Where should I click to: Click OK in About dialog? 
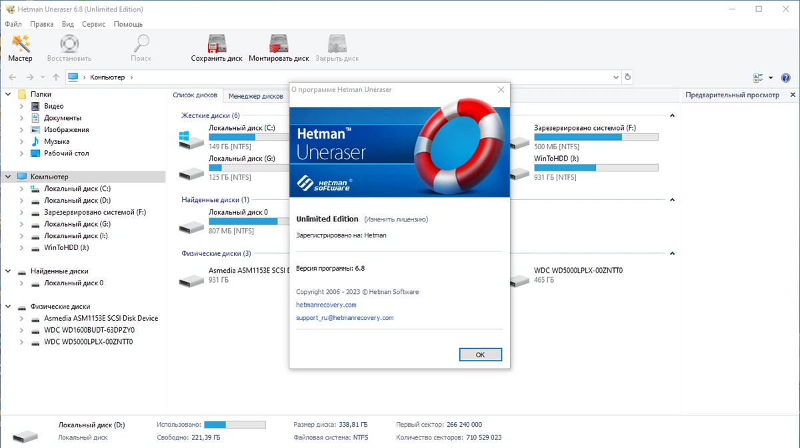(480, 355)
